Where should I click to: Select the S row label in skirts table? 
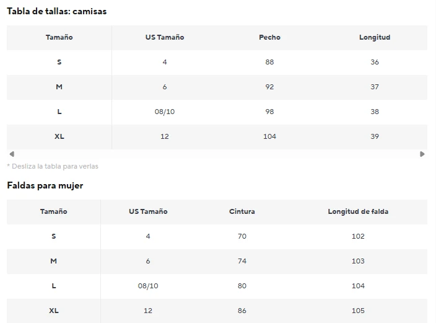coord(54,236)
